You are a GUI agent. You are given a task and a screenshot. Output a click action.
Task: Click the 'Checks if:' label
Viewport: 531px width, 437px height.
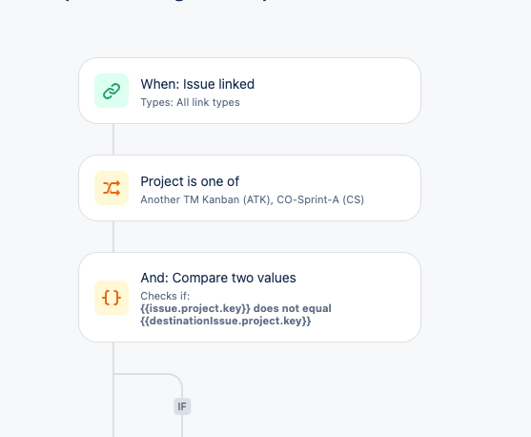tap(165, 296)
